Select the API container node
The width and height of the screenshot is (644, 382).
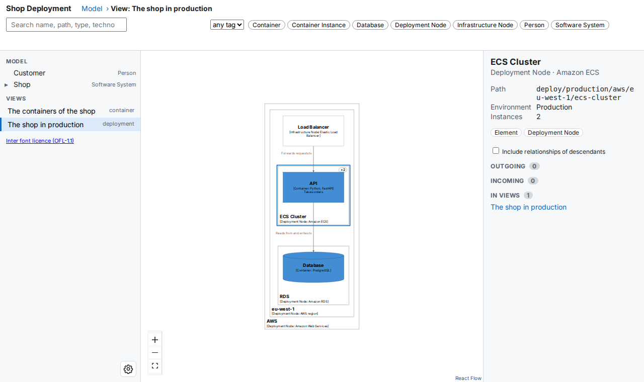point(313,187)
